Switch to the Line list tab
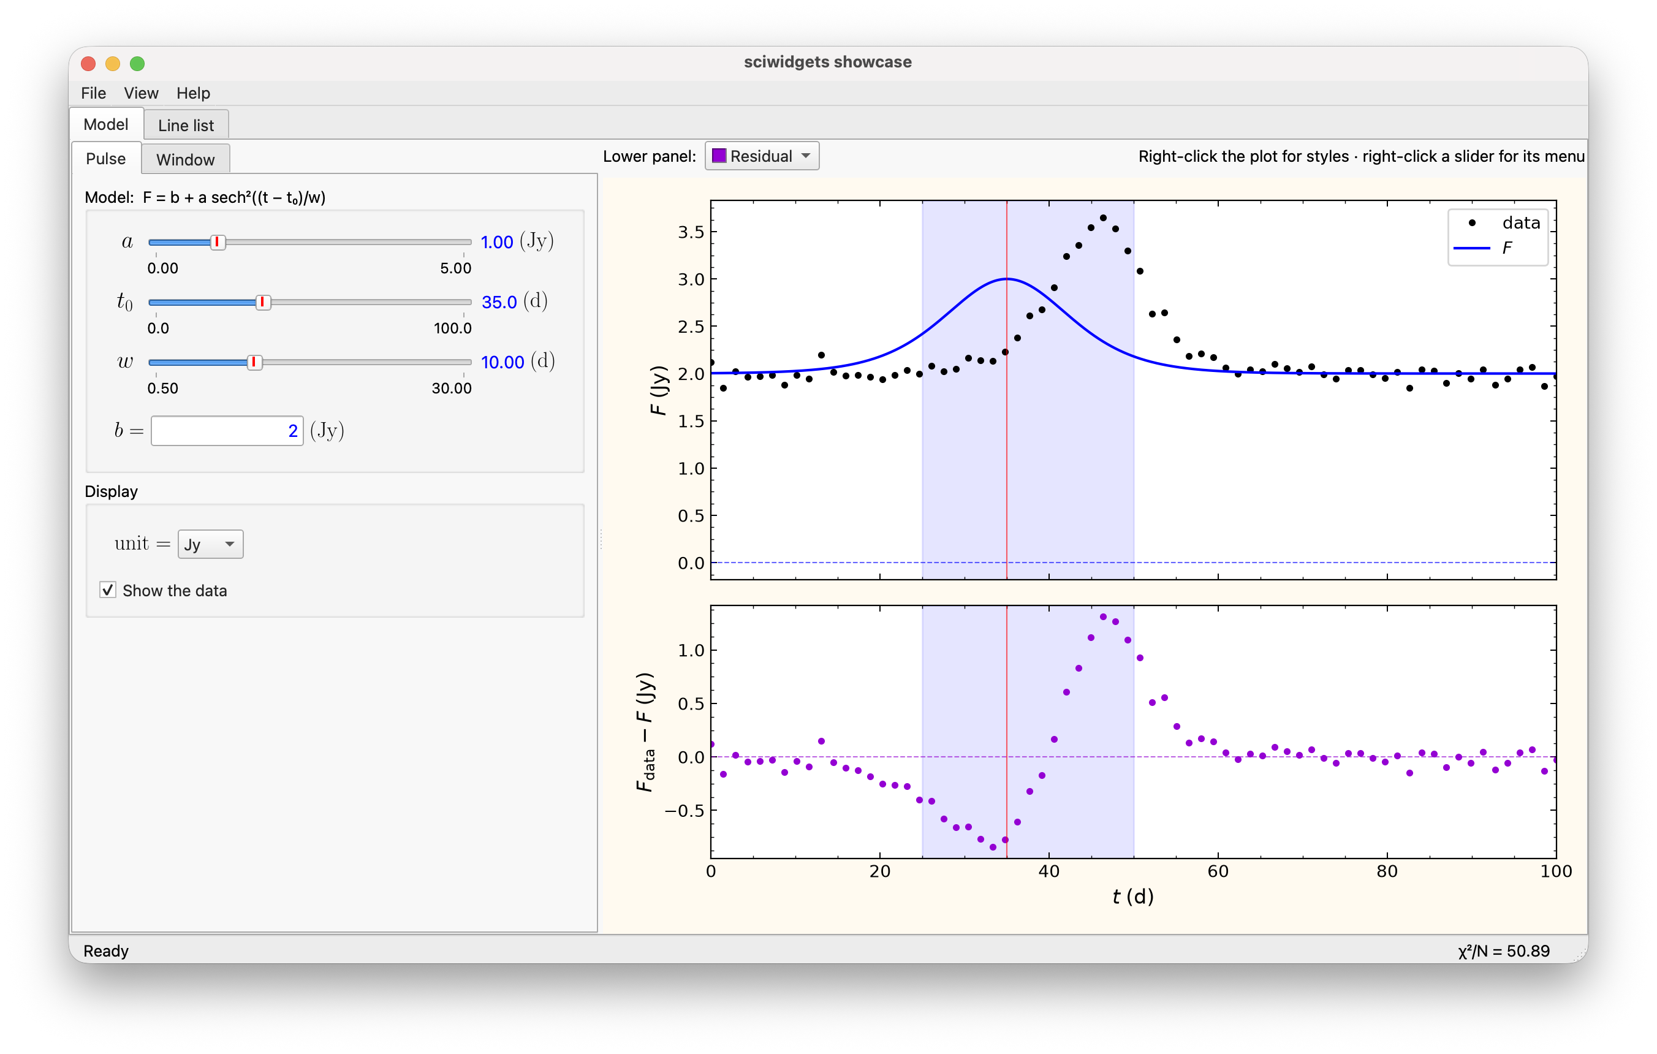The image size is (1657, 1054). [186, 125]
